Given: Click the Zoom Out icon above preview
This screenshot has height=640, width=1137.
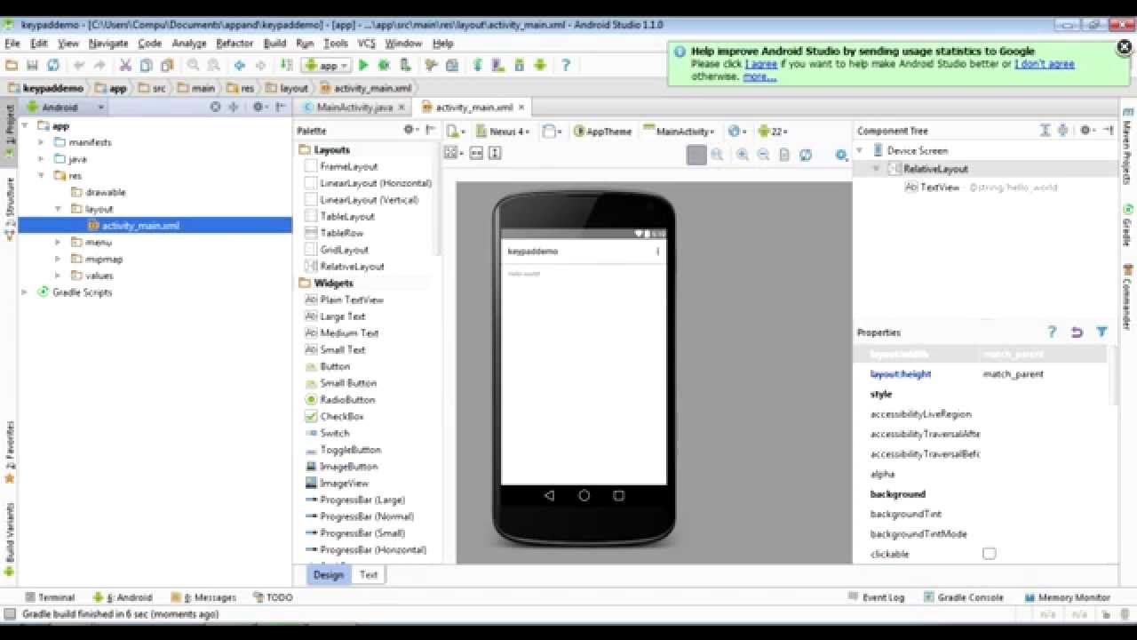Looking at the screenshot, I should click(x=763, y=155).
